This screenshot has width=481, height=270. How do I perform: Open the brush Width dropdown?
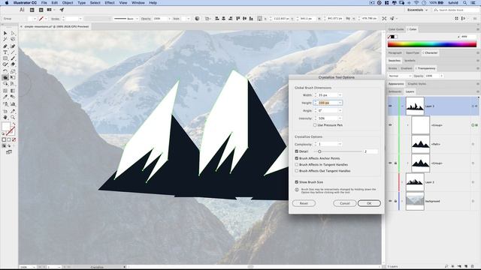[340, 95]
